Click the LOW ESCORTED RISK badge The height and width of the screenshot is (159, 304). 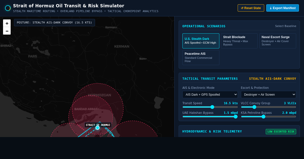(281, 131)
